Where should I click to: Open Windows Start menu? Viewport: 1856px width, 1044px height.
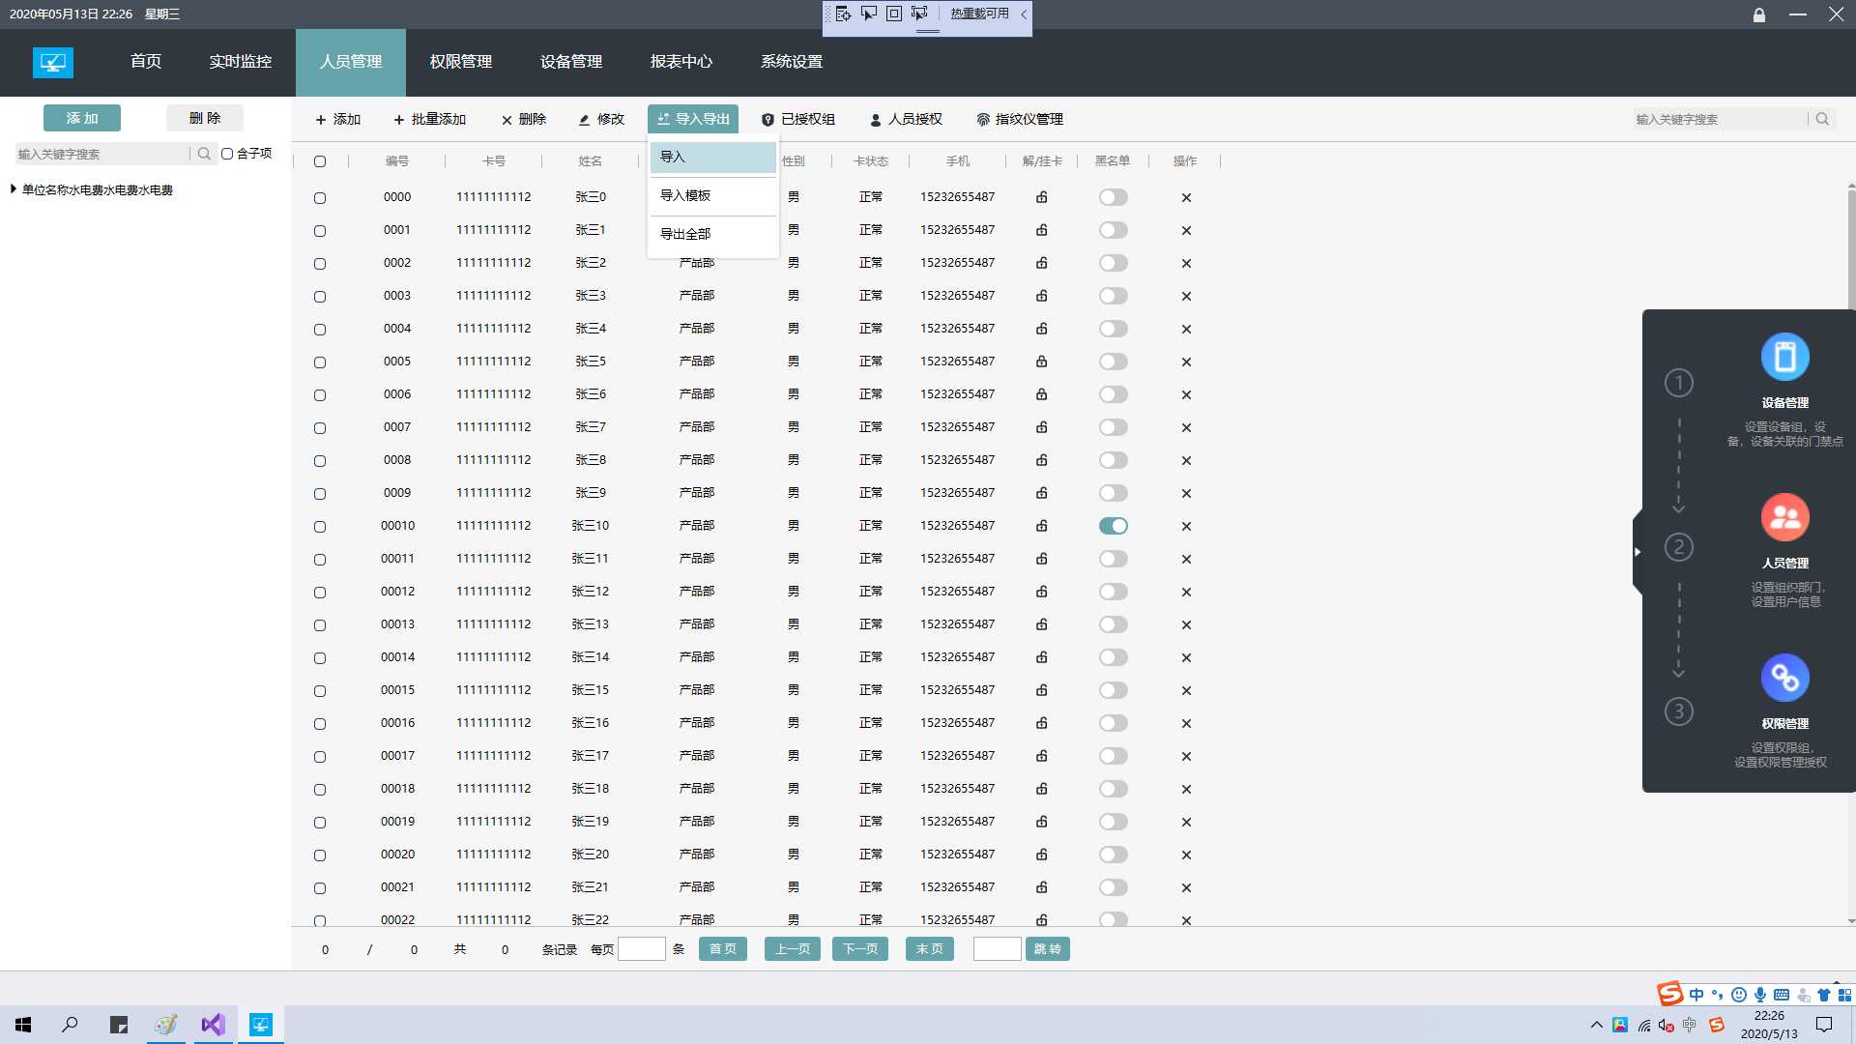[x=23, y=1025]
